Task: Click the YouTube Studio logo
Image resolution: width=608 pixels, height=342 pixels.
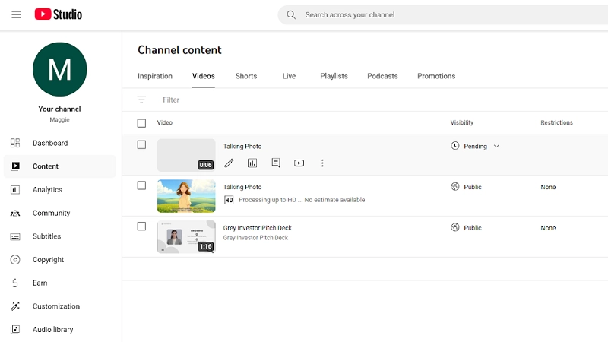Action: point(59,14)
